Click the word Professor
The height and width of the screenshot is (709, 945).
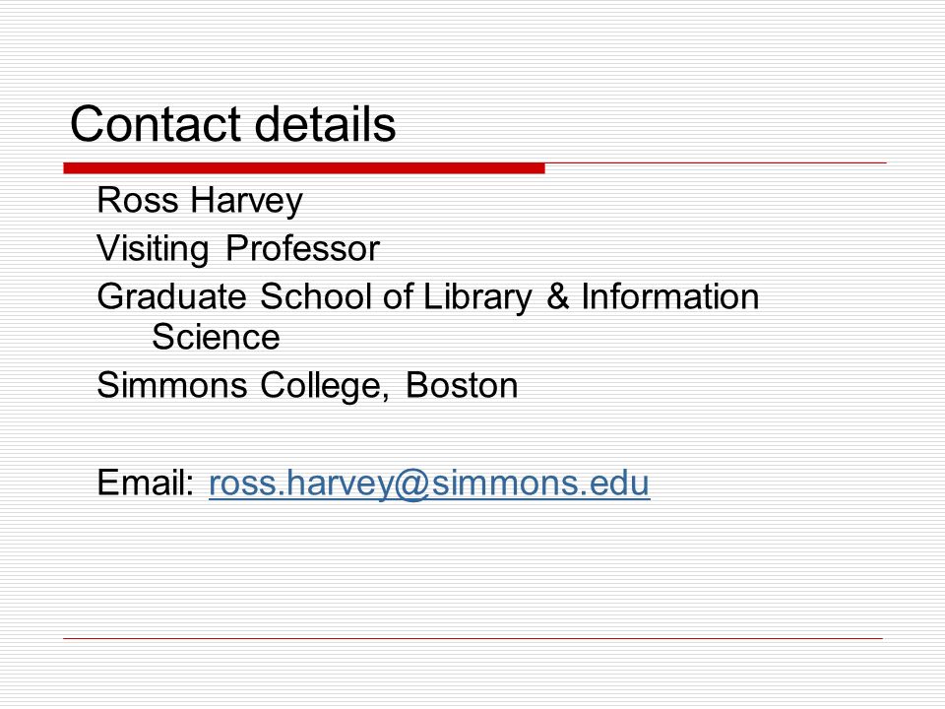click(302, 248)
